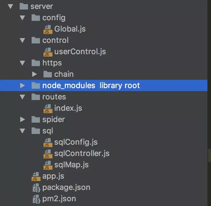Select the control folder label
The image size is (211, 206).
pos(55,40)
